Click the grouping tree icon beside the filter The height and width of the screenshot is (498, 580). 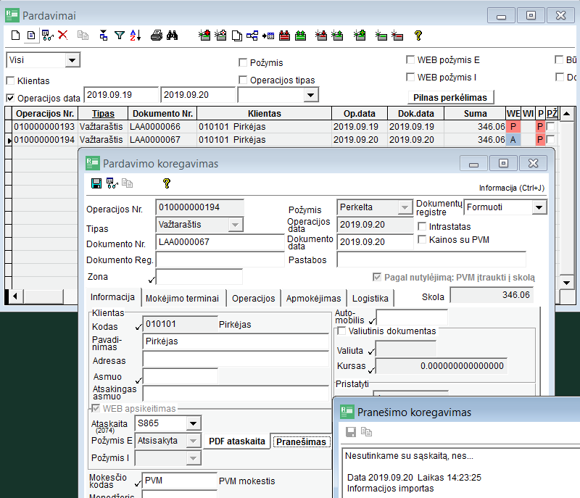point(104,36)
